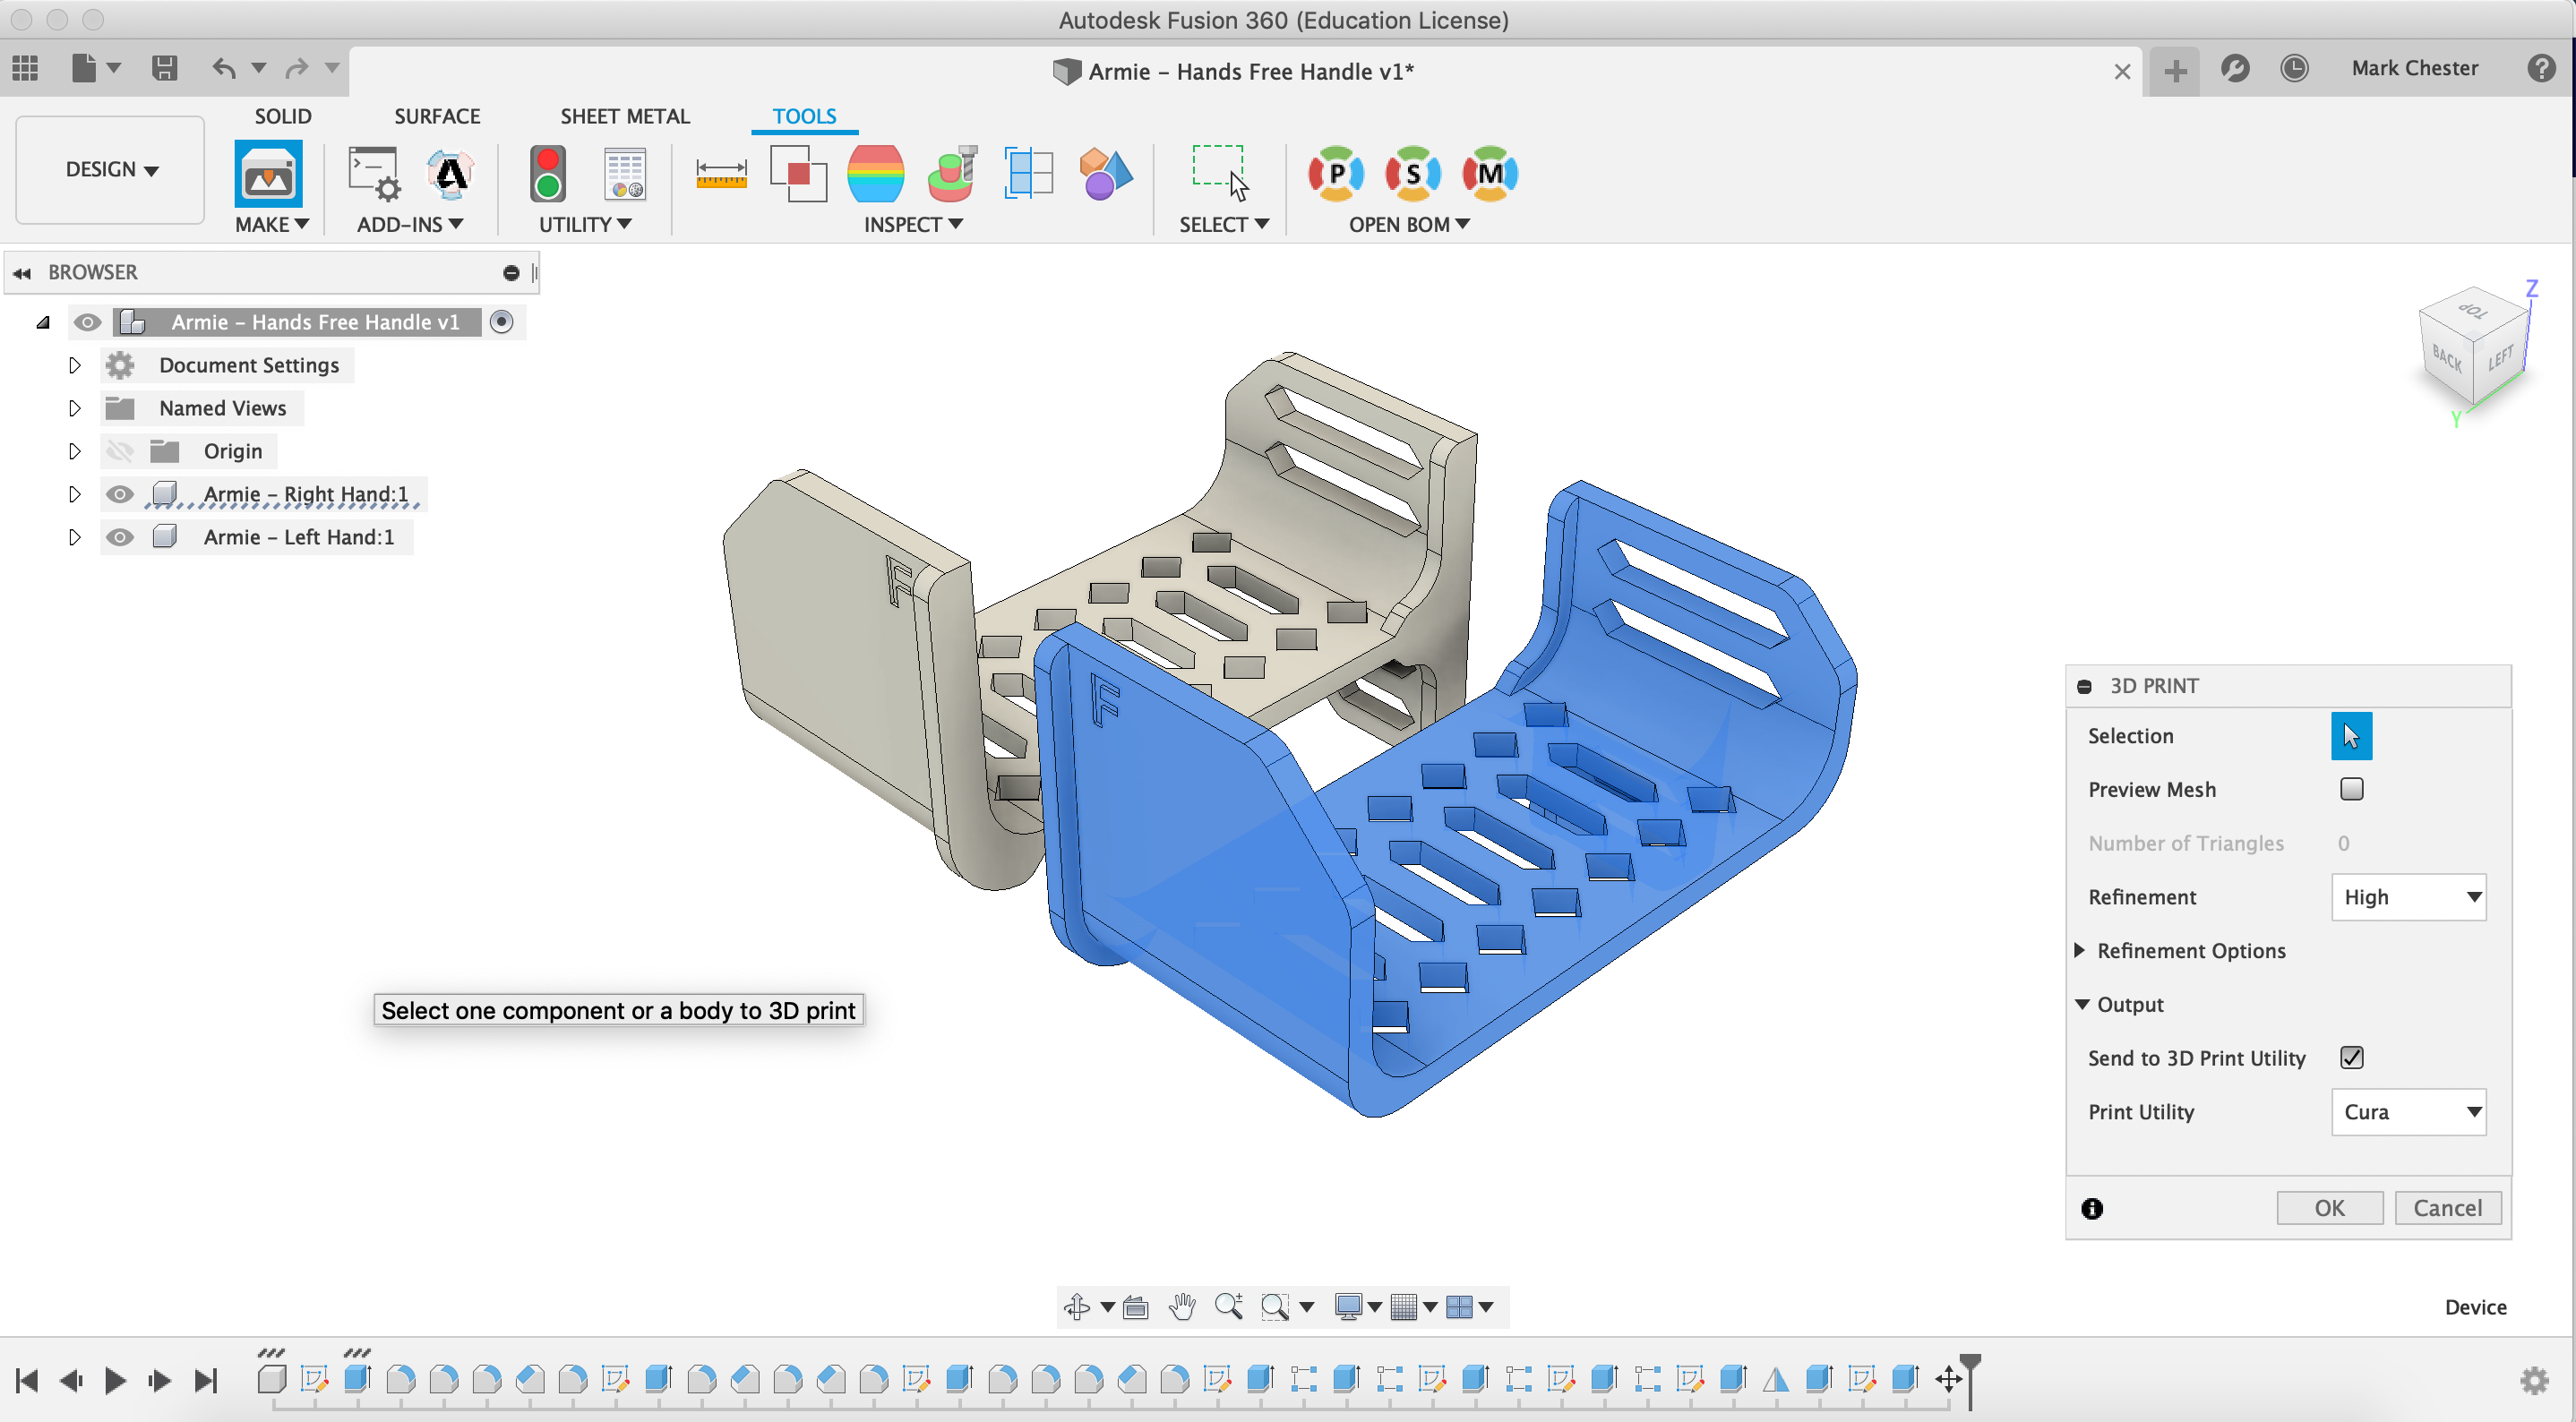The width and height of the screenshot is (2576, 1422).
Task: Collapse the Browser panel arrows
Action: [22, 272]
